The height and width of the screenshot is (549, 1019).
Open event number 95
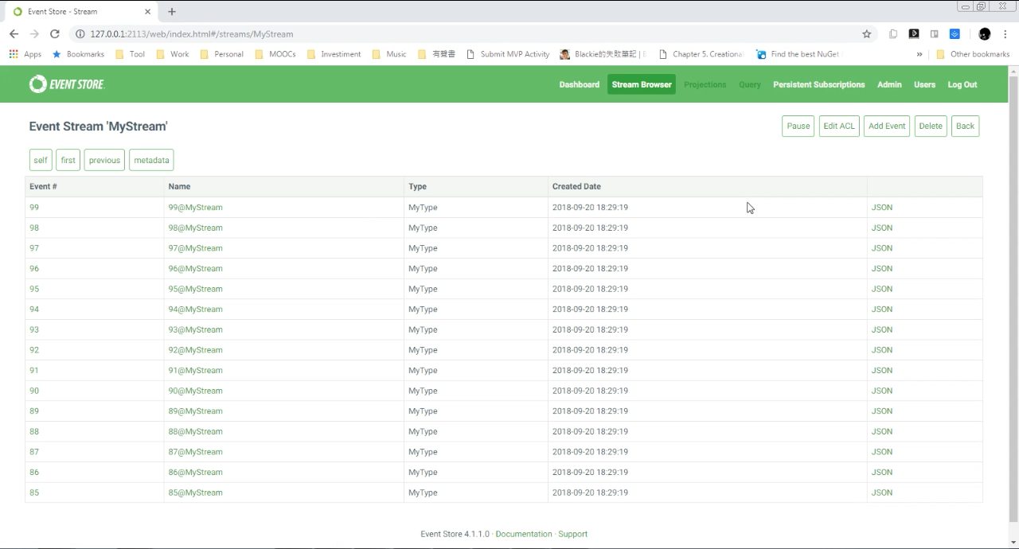[34, 289]
